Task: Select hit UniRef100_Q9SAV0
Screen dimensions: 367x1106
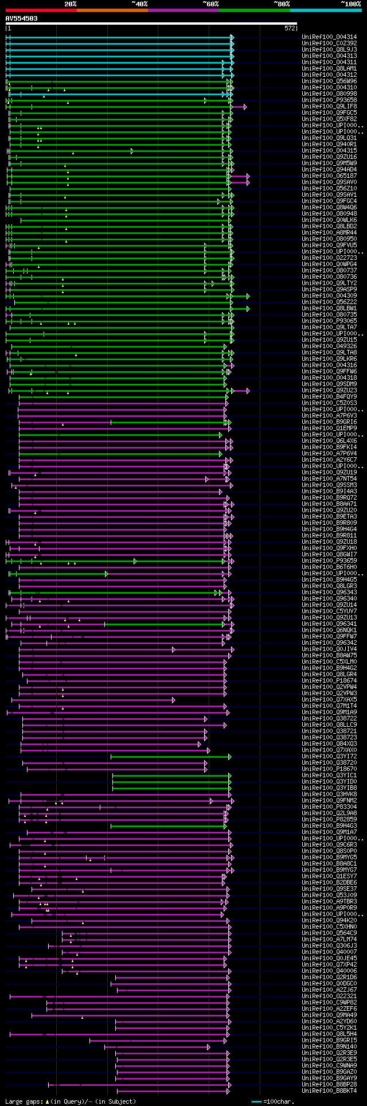Action: [329, 182]
